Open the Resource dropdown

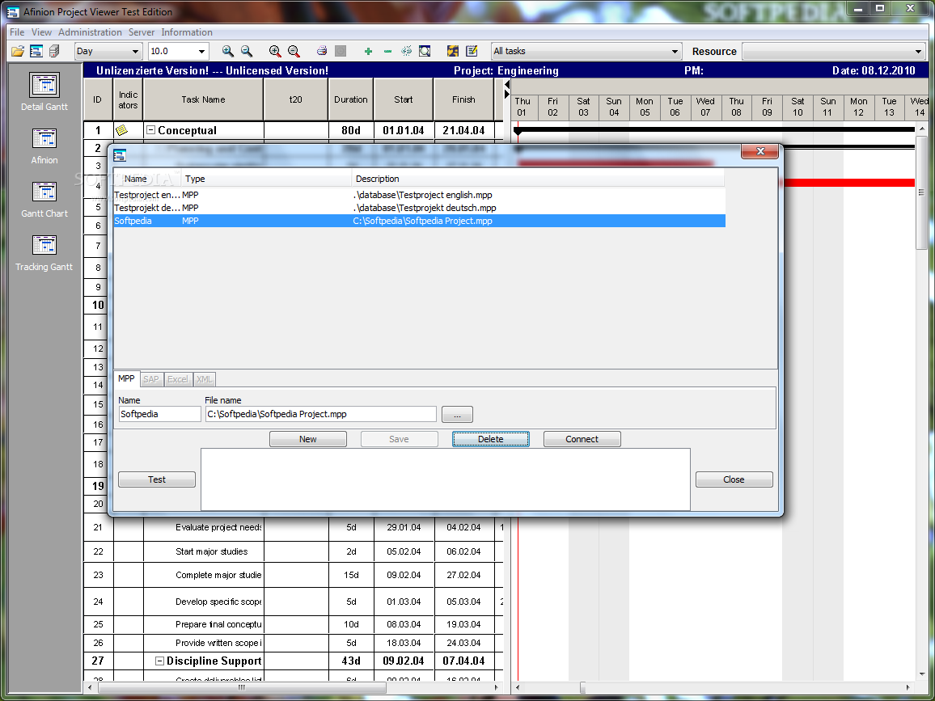tap(918, 51)
